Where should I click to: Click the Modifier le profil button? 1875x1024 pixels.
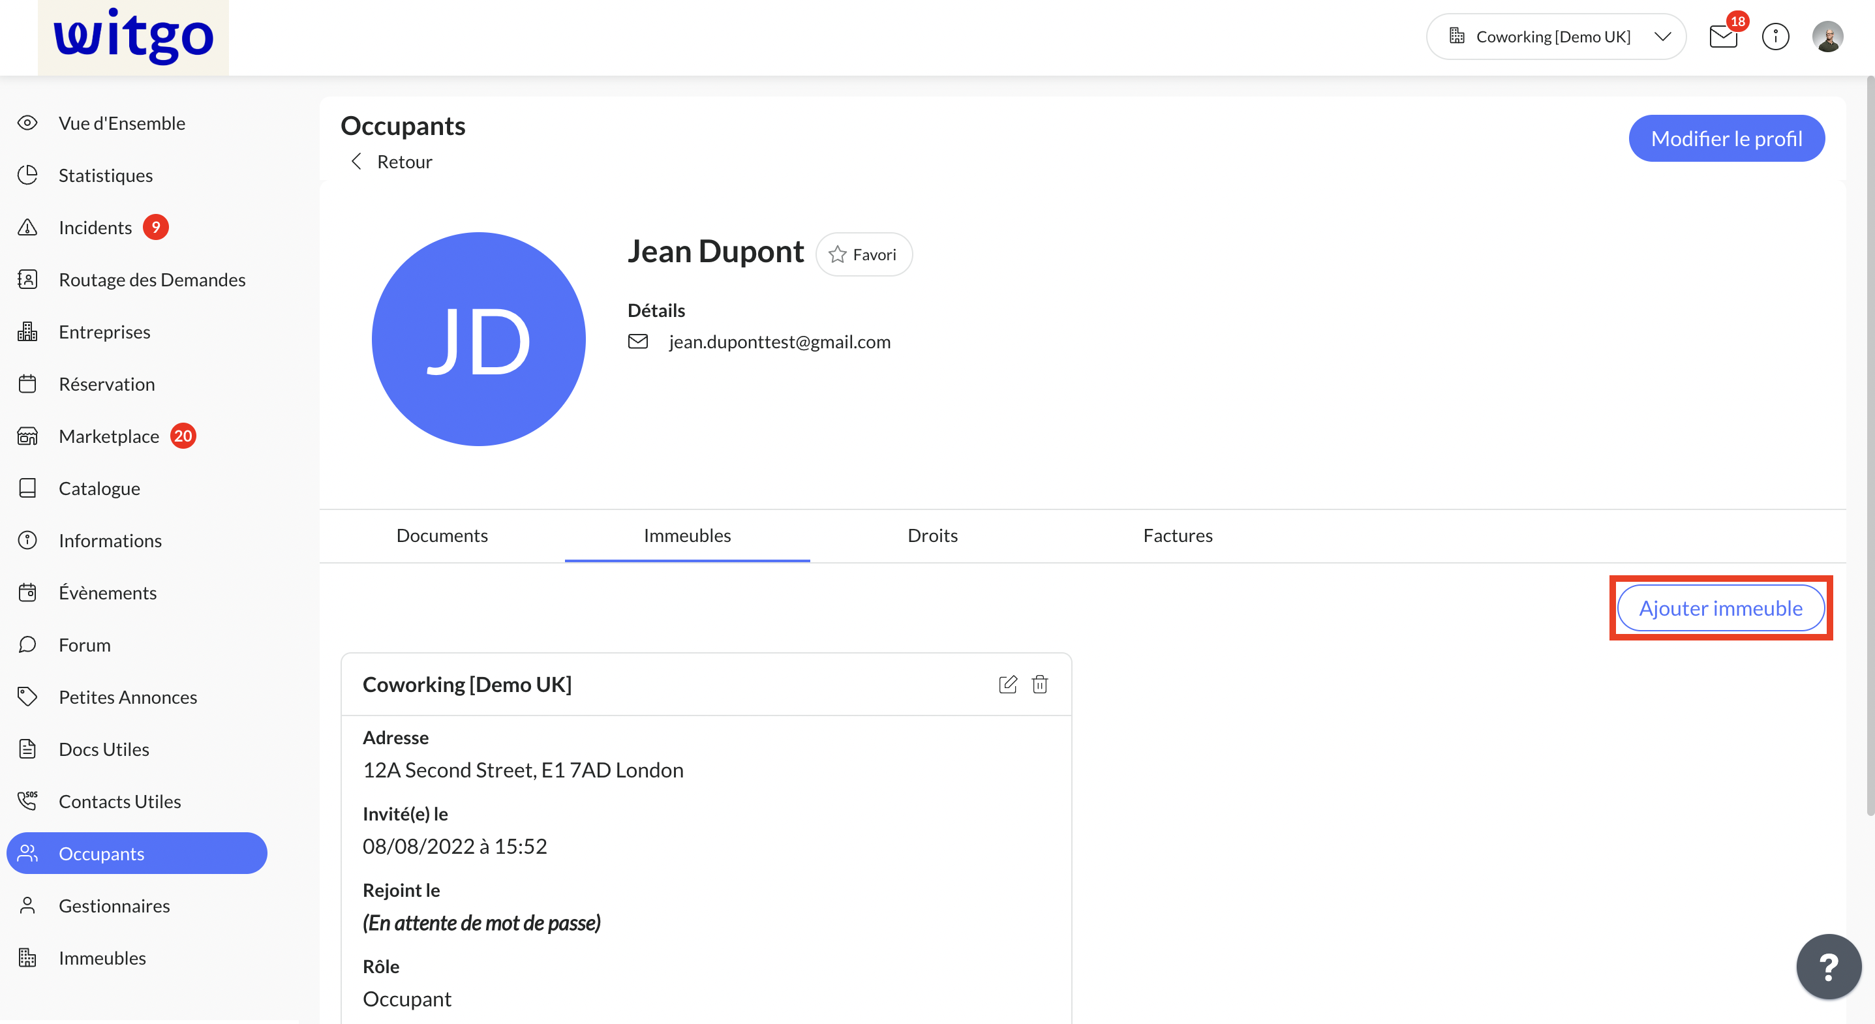(1726, 138)
